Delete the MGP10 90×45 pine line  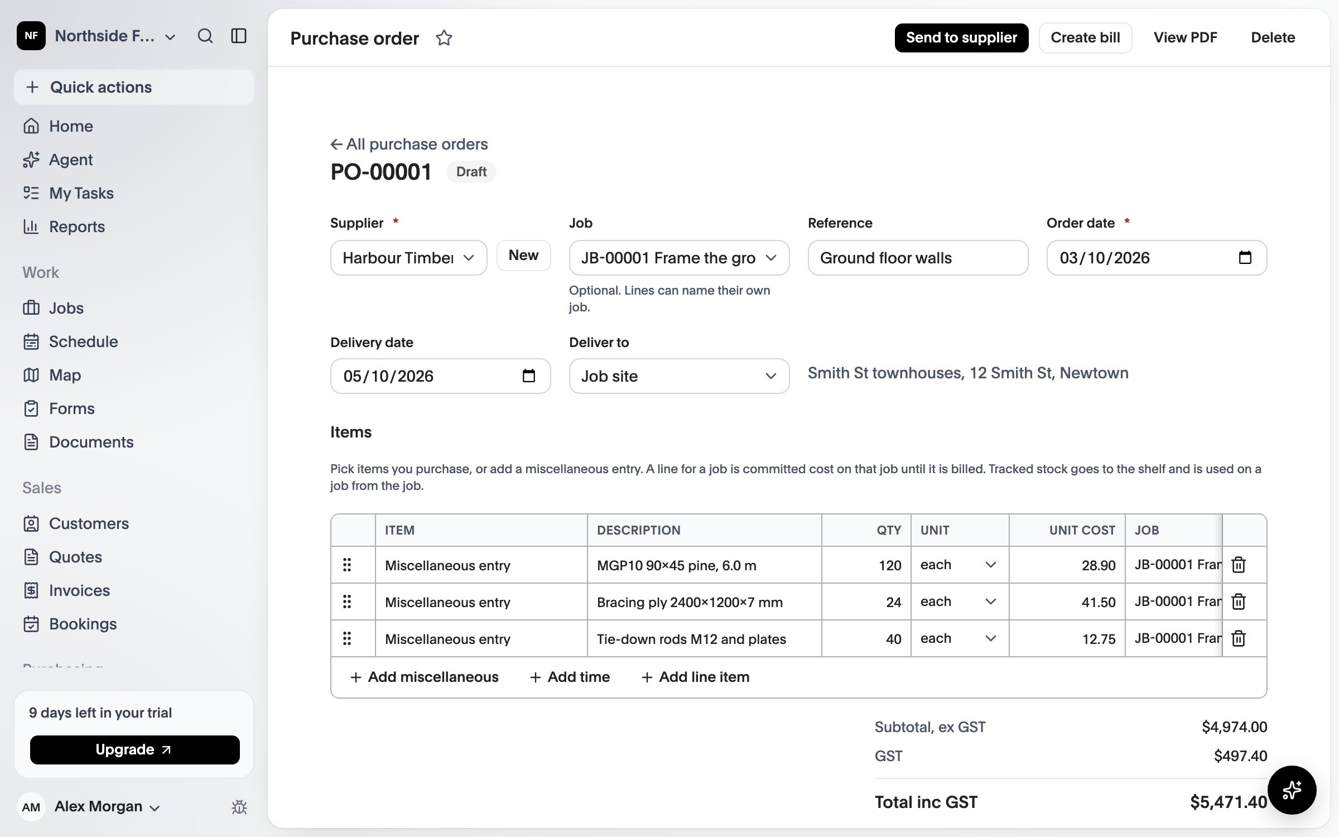pyautogui.click(x=1239, y=565)
